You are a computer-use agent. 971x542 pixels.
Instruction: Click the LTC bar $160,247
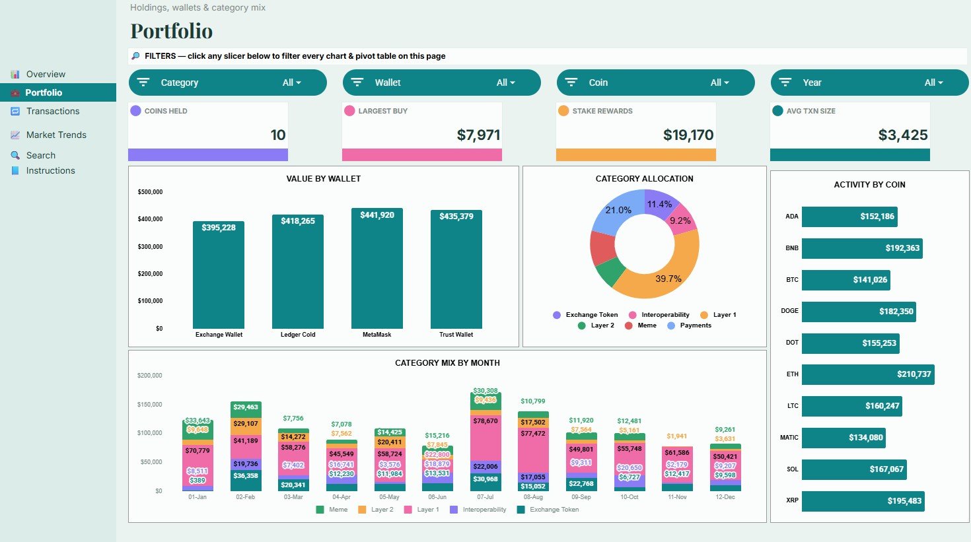click(852, 406)
